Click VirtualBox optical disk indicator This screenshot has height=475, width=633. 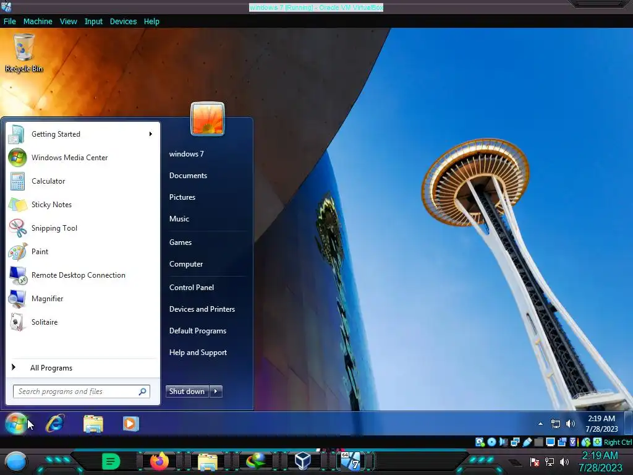point(491,442)
